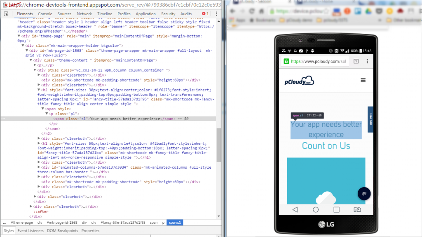
Task: Tap the circular Home button on the device
Action: tap(316, 209)
